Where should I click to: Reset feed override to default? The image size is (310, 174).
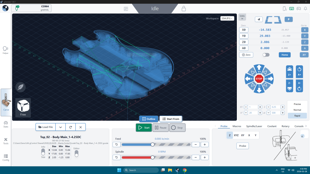pyautogui.click(x=117, y=145)
